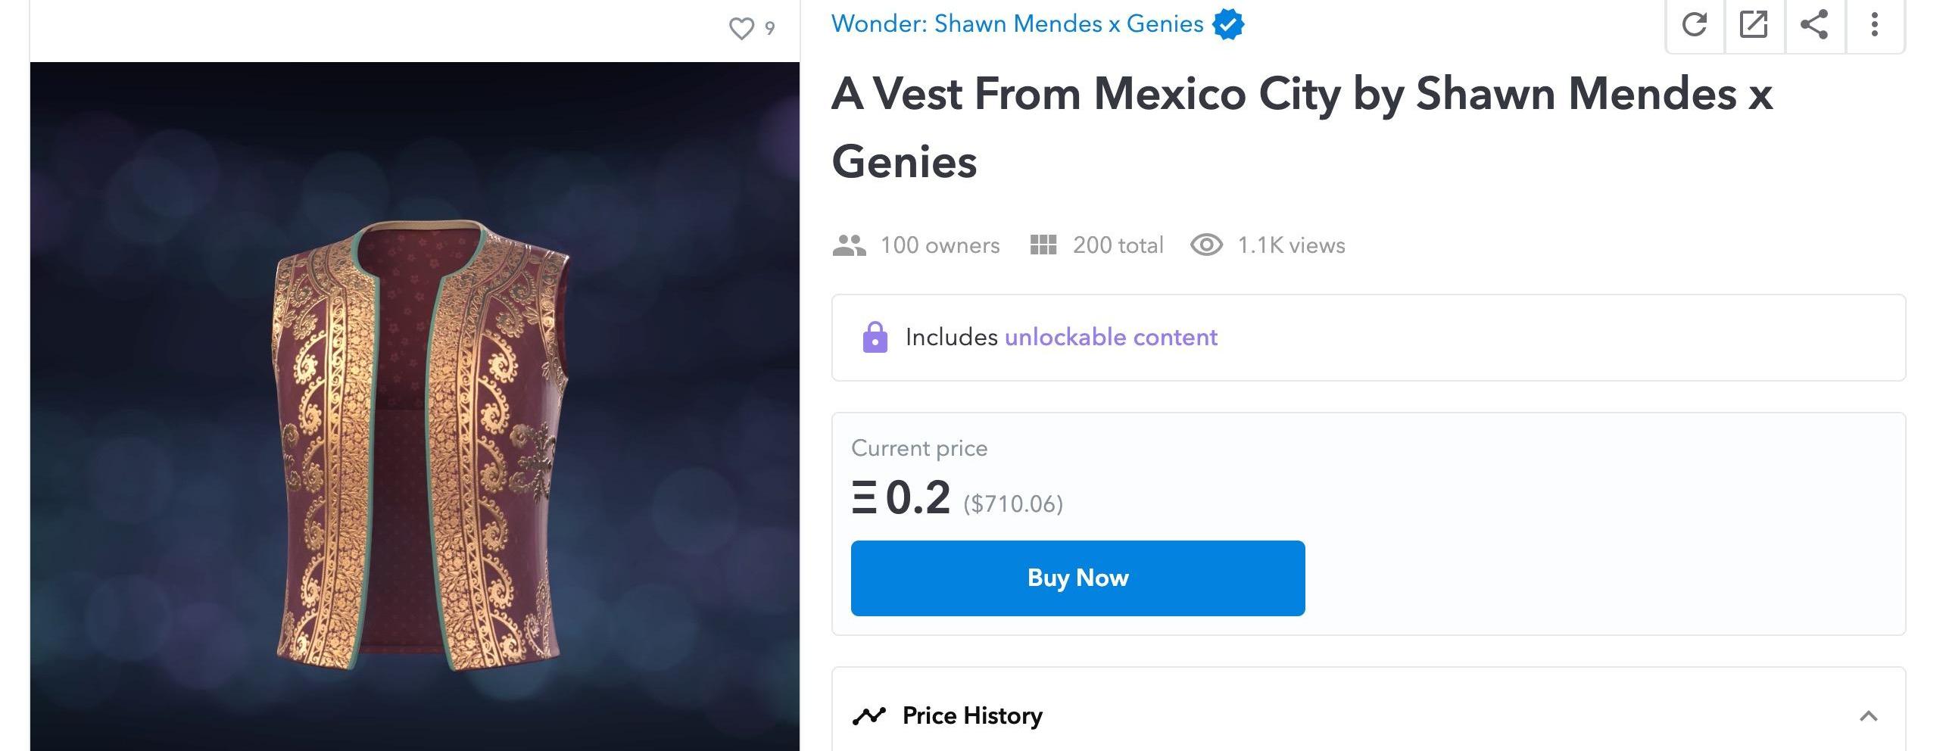Collapse the Price History section chevron

point(1868,716)
